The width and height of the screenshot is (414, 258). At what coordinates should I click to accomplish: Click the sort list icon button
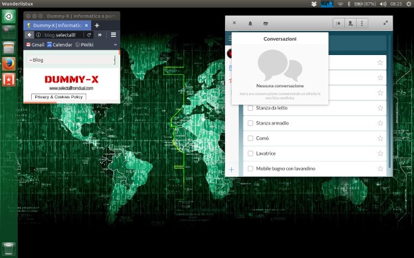339,23
